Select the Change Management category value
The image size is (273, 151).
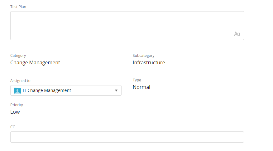click(x=35, y=62)
